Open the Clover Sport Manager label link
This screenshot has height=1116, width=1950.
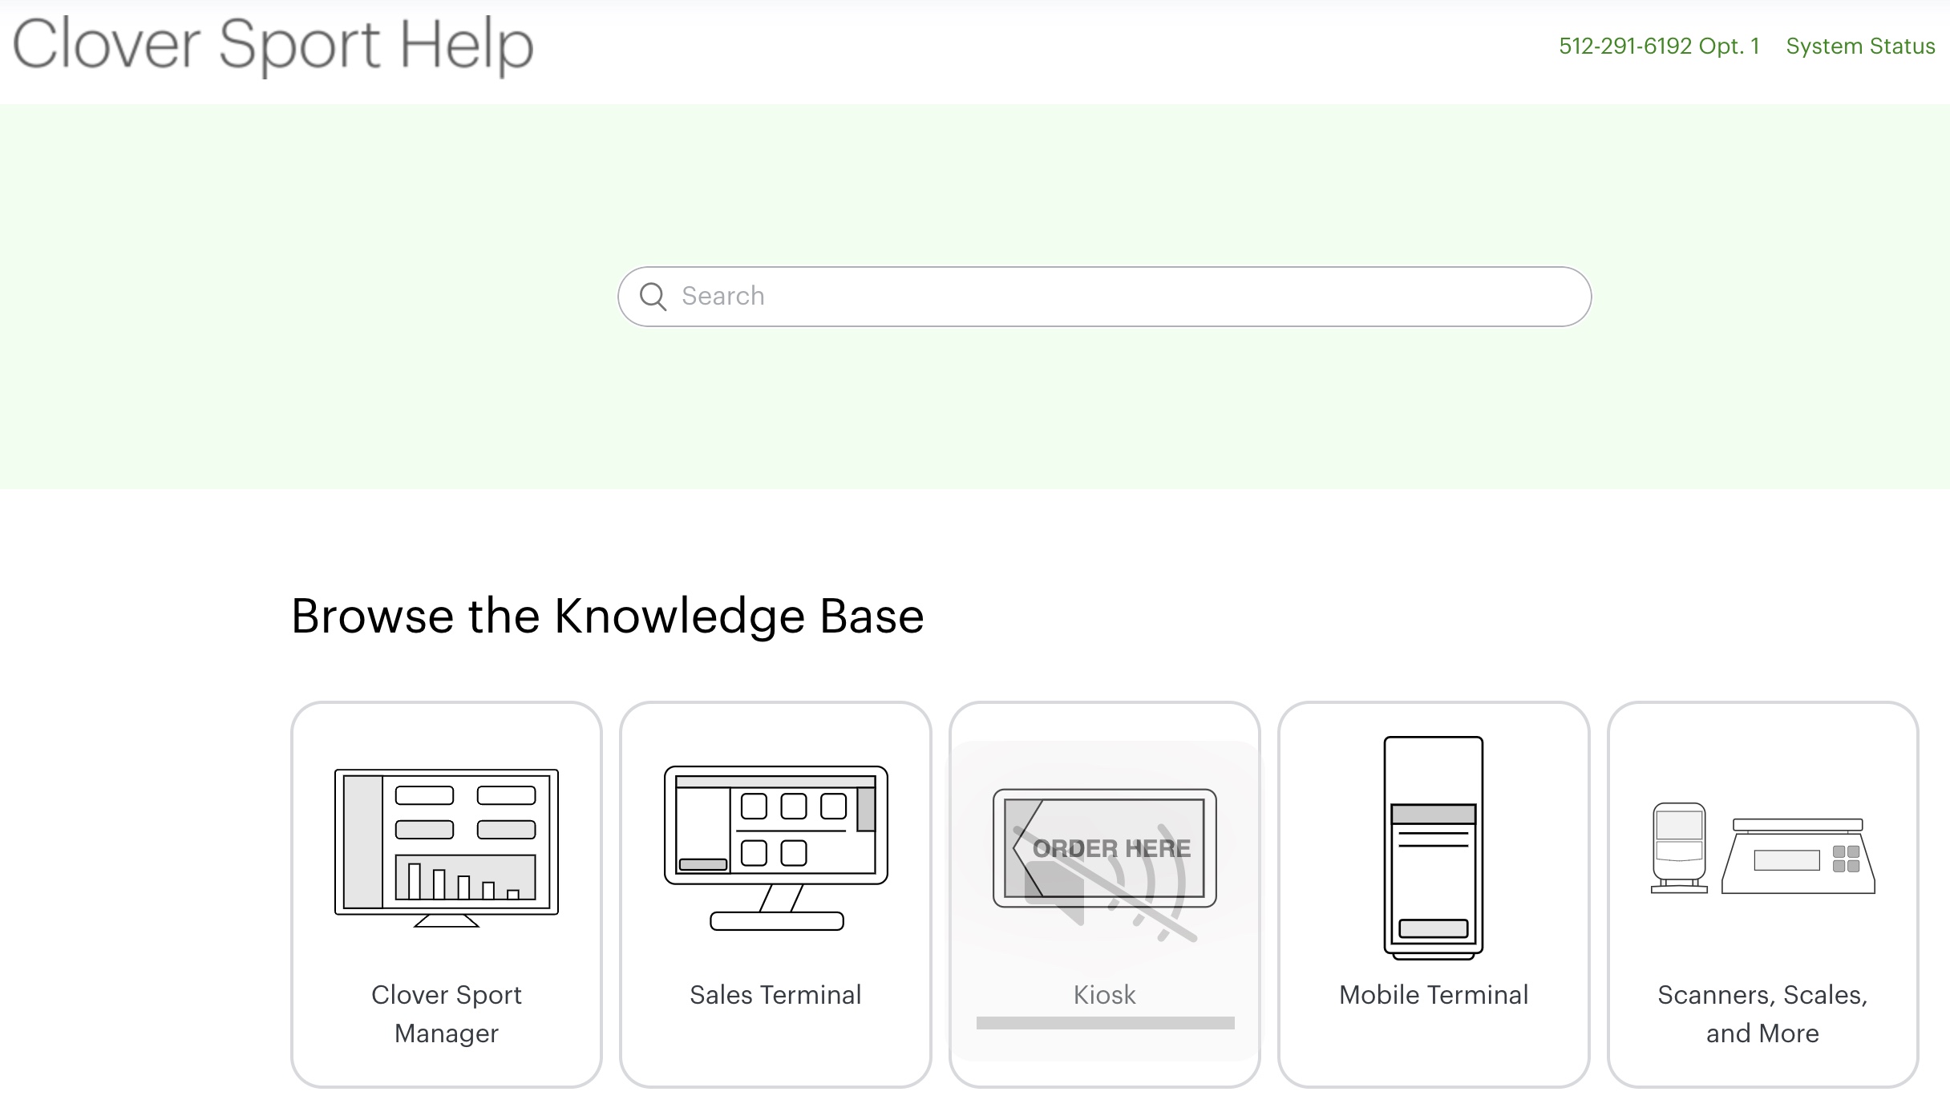pyautogui.click(x=447, y=1014)
